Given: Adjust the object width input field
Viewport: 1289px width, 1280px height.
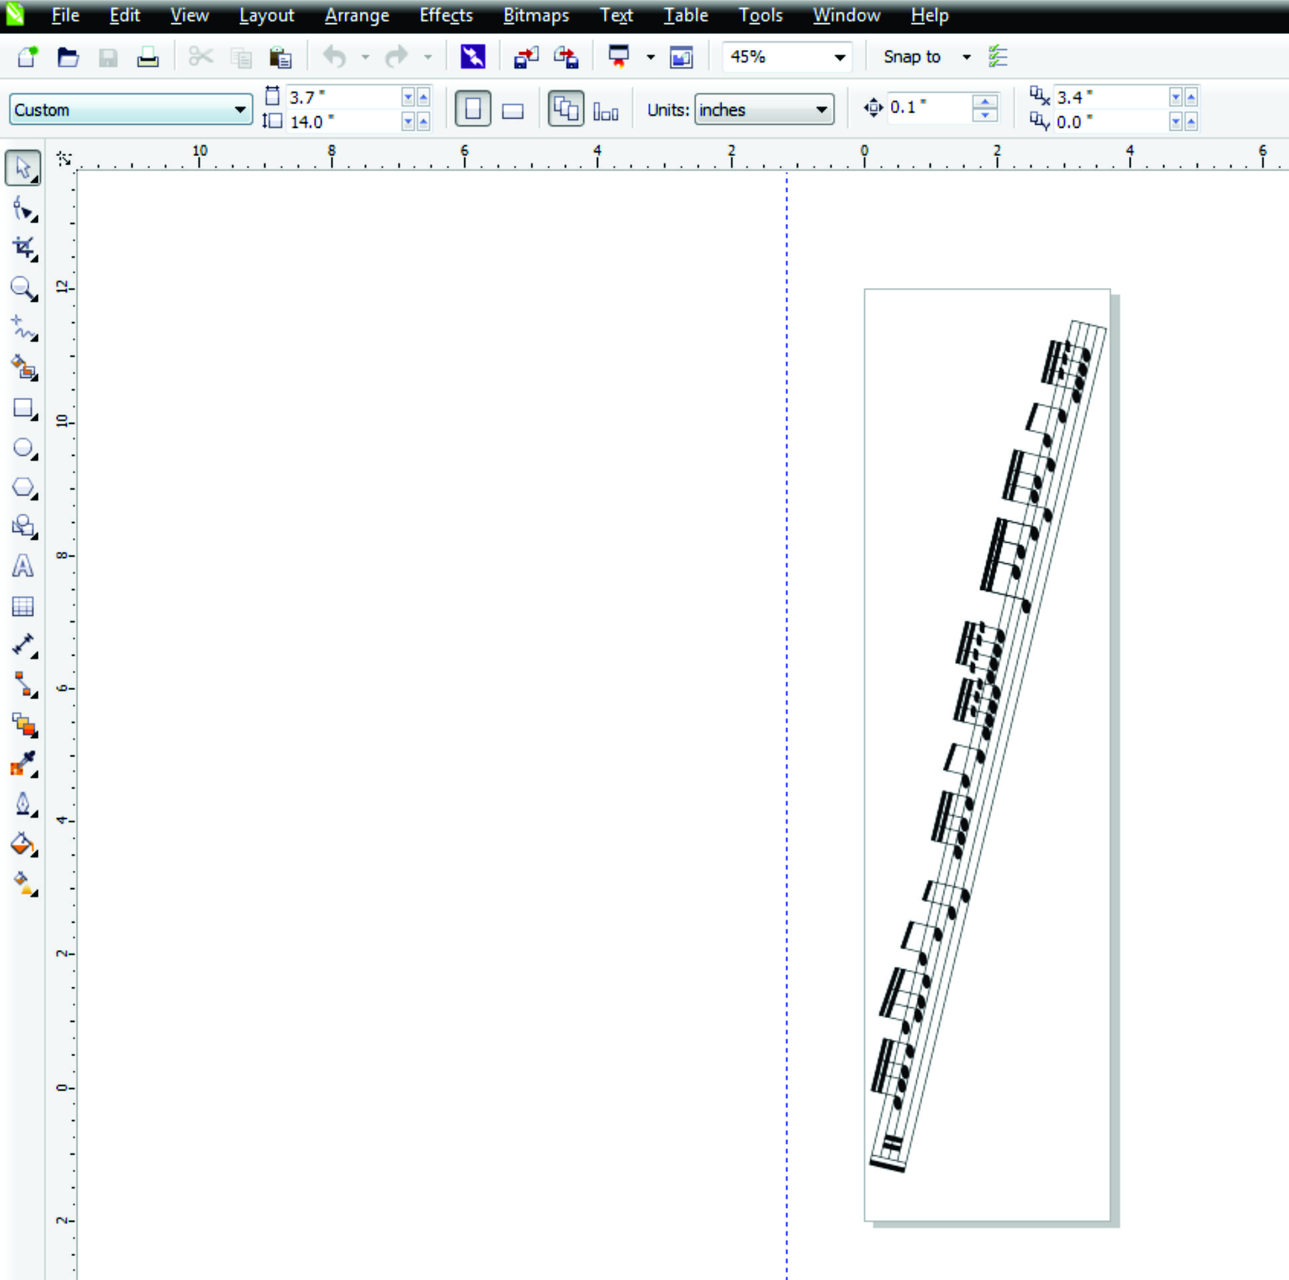Looking at the screenshot, I should pyautogui.click(x=340, y=97).
